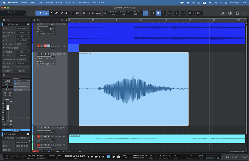Image resolution: width=249 pixels, height=161 pixels.
Task: Toggle Autoscroll arrow button in toolbar
Action: 158,13
